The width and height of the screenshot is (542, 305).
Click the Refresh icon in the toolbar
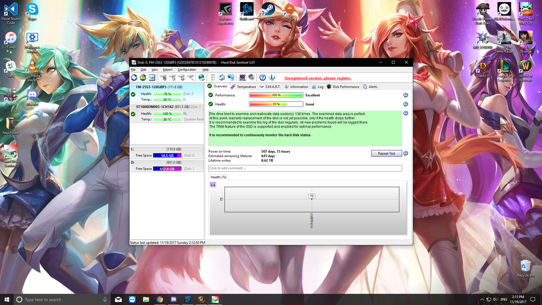tap(134, 78)
